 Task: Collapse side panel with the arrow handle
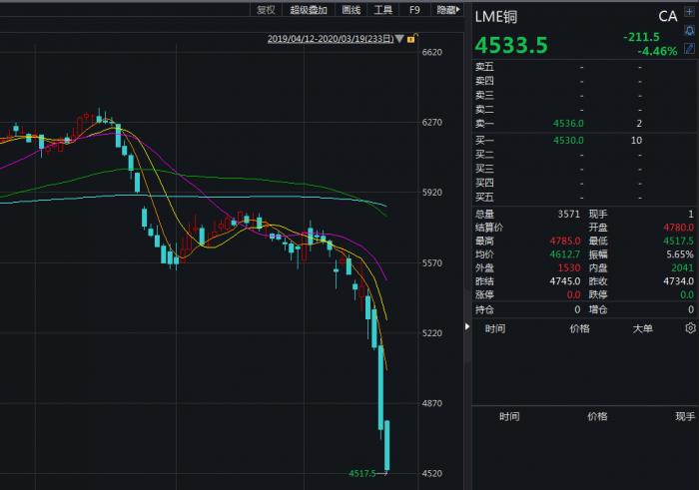coord(465,325)
